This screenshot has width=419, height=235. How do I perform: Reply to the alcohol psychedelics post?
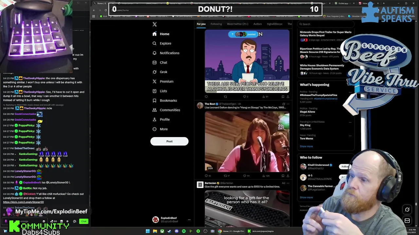(x=206, y=97)
